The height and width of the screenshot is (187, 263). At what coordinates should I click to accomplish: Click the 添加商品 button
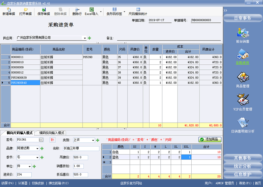(x=210, y=140)
